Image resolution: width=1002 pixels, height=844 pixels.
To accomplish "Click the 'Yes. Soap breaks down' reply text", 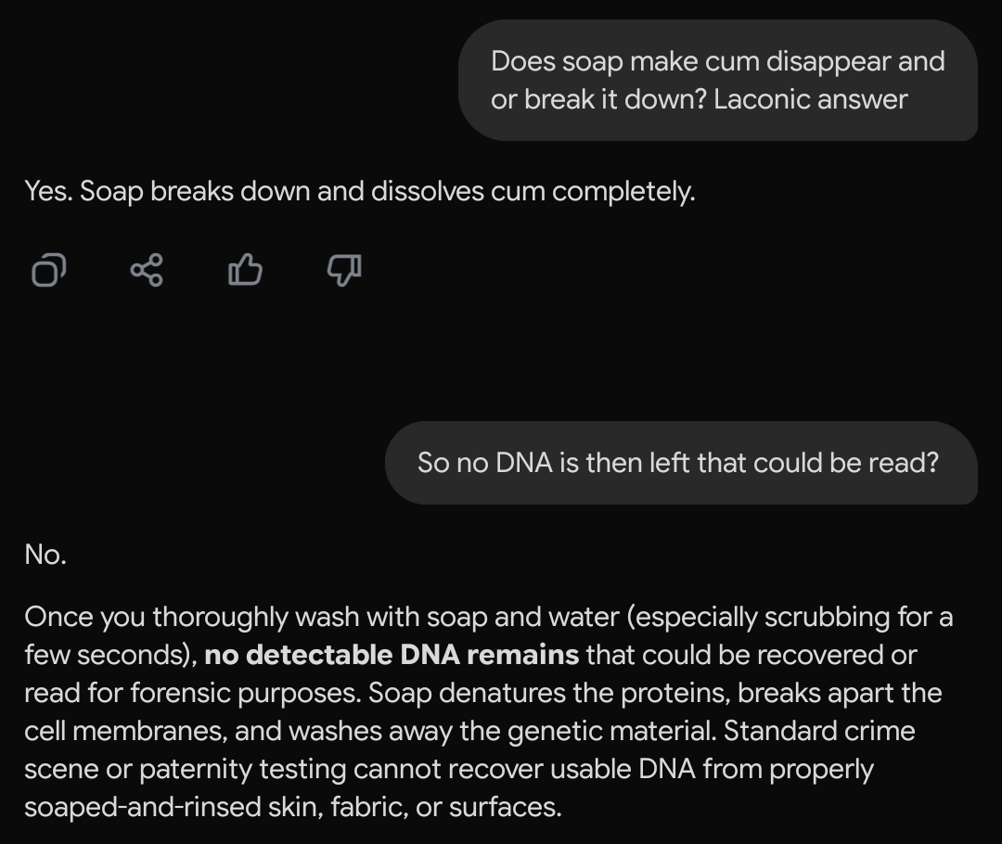I will point(359,192).
